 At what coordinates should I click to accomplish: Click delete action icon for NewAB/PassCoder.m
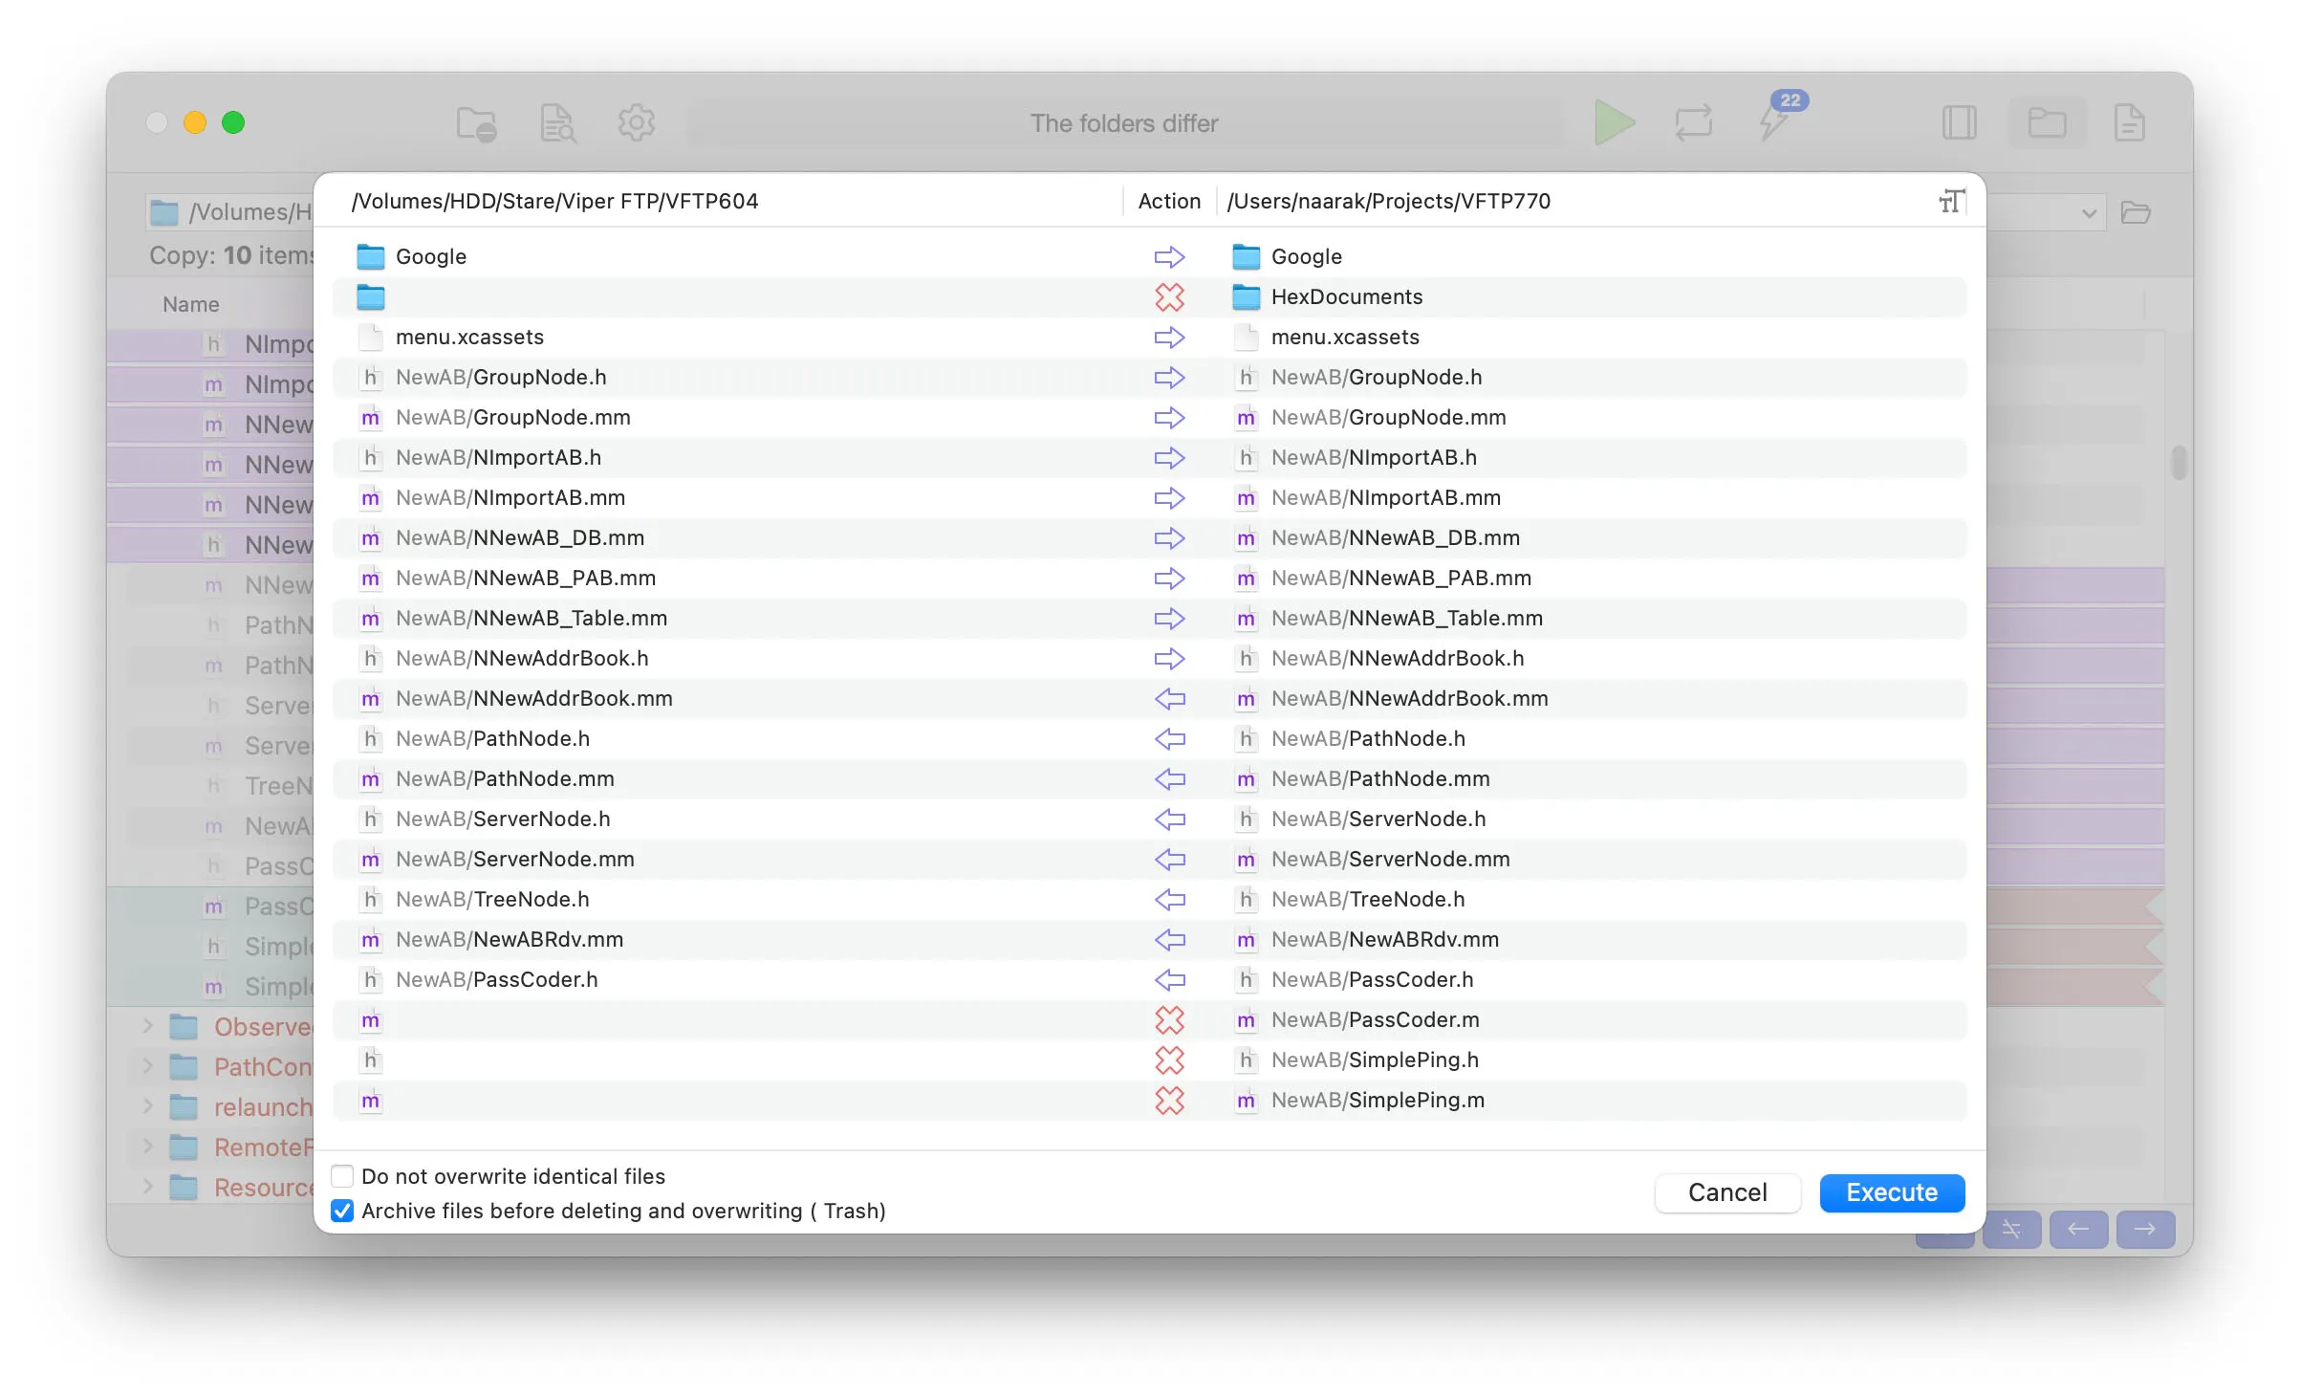[x=1169, y=1020]
